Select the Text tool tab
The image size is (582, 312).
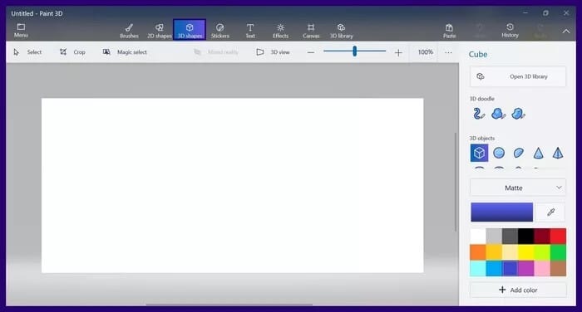point(250,31)
